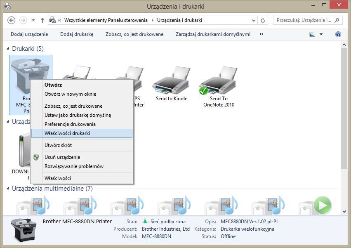Viewport: 351px width, 248px height.
Task: Click the shield icon beside Usuń urządzenie
Action: point(36,157)
